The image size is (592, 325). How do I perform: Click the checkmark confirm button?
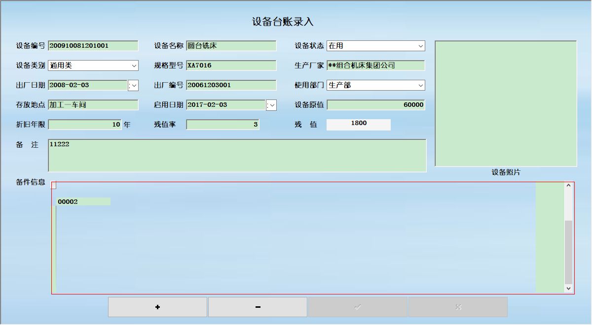coord(358,307)
